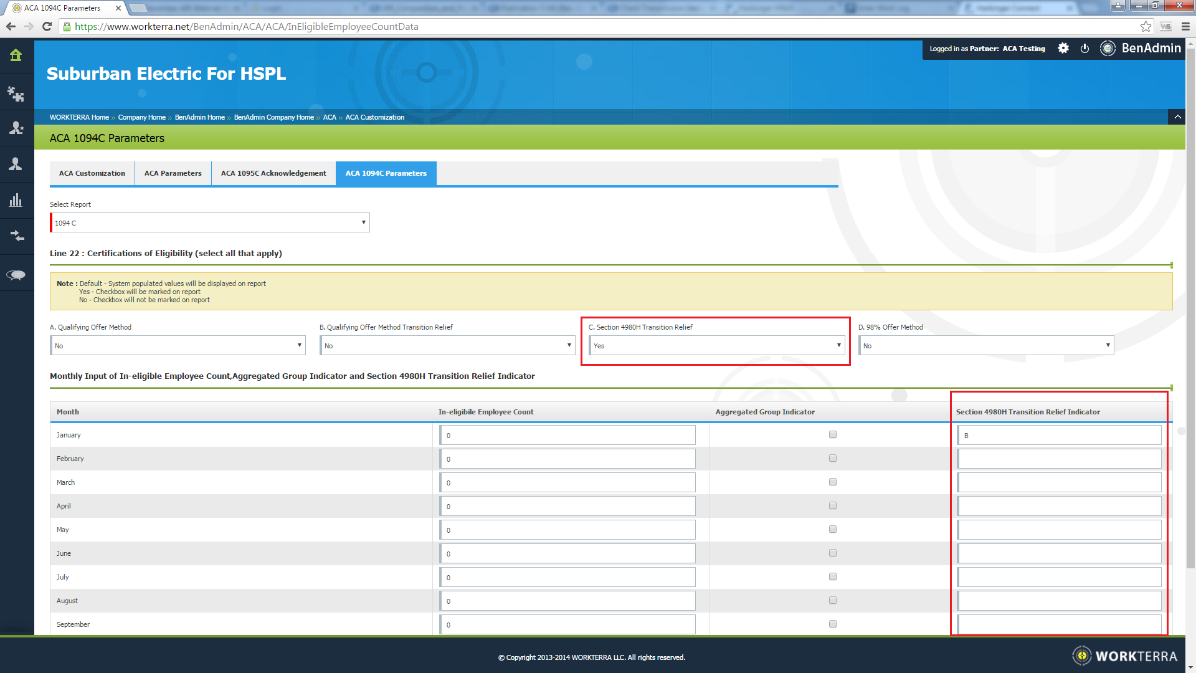
Task: Bookmark page with the star icon
Action: (x=1146, y=27)
